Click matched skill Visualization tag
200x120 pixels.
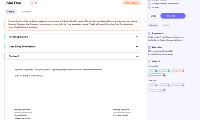(x=178, y=71)
